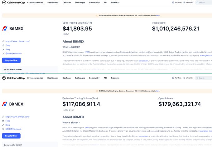Open Blog link on Spot Trading Volume page
The image size is (212, 147).
(8, 50)
